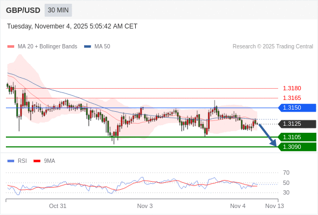Screen dimensions: 318x215
Task: Click the blue 1.3150 pivot price tag
Action: tap(297, 107)
